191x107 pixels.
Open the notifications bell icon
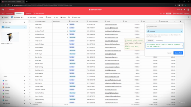[185, 10]
